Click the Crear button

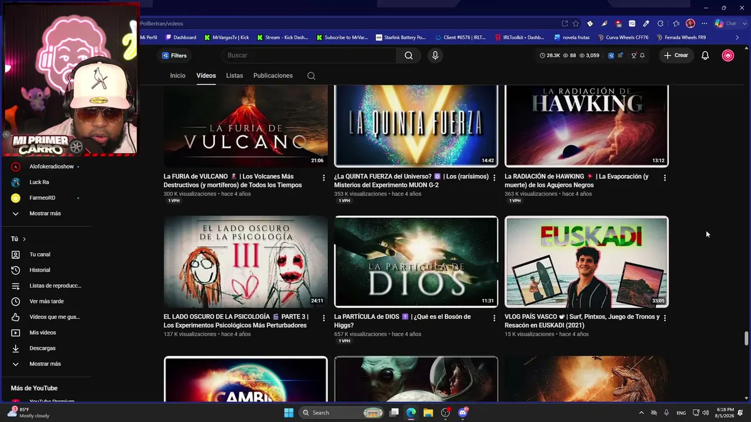(x=676, y=56)
